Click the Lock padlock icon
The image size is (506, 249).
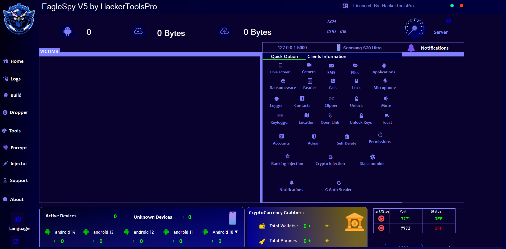point(356,81)
